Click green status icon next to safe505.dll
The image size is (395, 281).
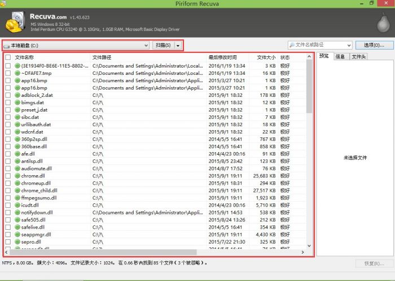point(17,220)
